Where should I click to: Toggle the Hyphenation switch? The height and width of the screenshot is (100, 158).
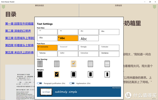click(72, 83)
